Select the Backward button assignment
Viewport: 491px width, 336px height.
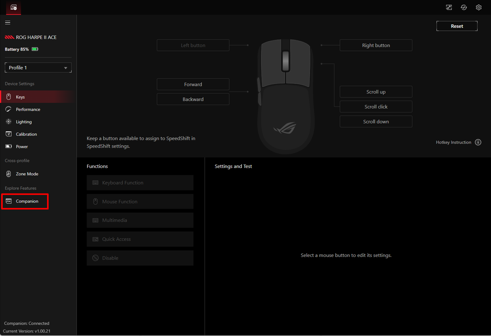[x=193, y=99]
